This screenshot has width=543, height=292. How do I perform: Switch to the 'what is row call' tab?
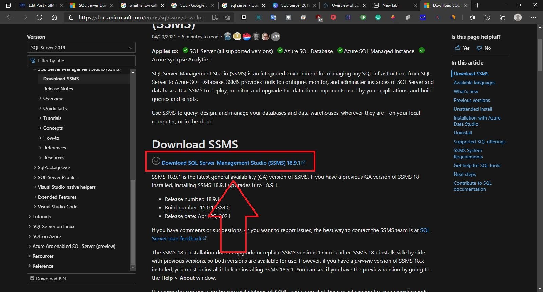point(143,5)
